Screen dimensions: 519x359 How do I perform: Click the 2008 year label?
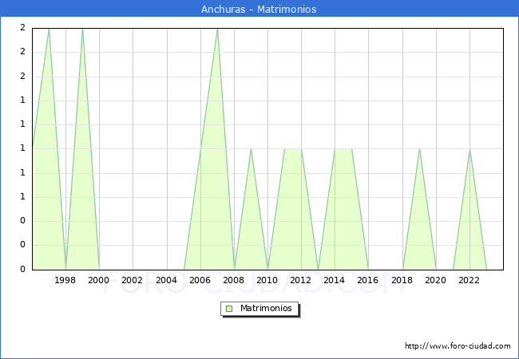[234, 280]
